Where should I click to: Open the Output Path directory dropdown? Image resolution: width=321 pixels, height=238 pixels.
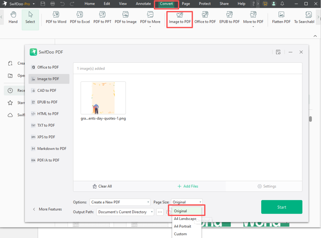point(125,212)
